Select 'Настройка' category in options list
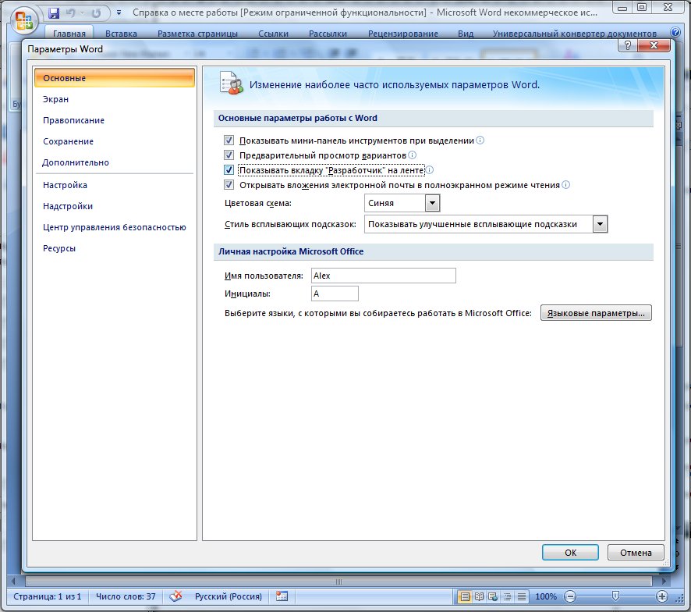This screenshot has height=612, width=691. [x=115, y=185]
